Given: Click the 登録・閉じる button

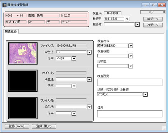Looking at the screenshot, I should coord(44,126).
